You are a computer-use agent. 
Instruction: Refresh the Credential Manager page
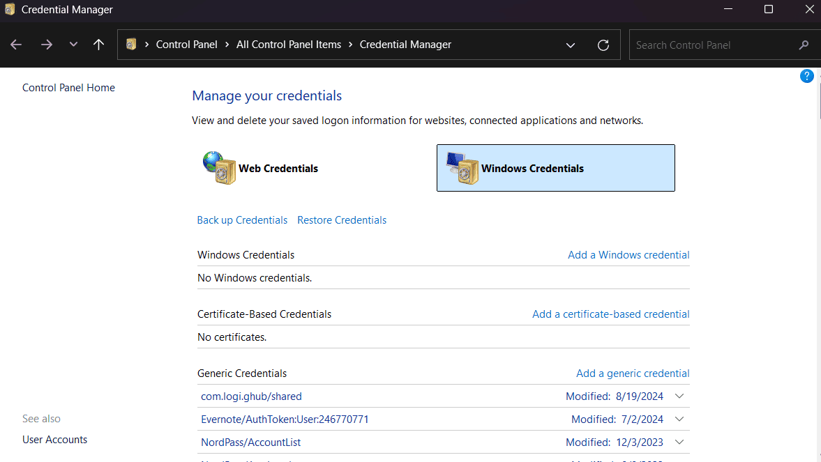[603, 45]
